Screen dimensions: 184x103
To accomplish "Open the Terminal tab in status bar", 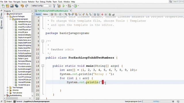I will (x=31, y=101).
